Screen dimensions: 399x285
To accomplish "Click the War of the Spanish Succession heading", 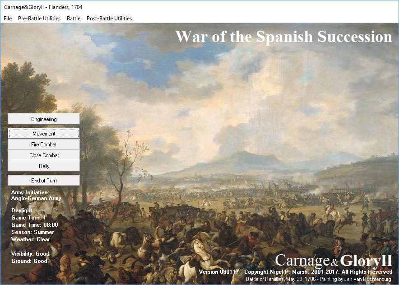I will pos(283,37).
